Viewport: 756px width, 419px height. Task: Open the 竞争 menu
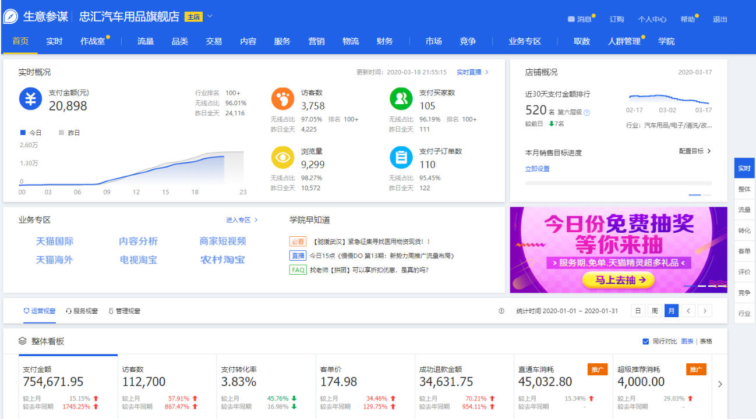(x=468, y=41)
